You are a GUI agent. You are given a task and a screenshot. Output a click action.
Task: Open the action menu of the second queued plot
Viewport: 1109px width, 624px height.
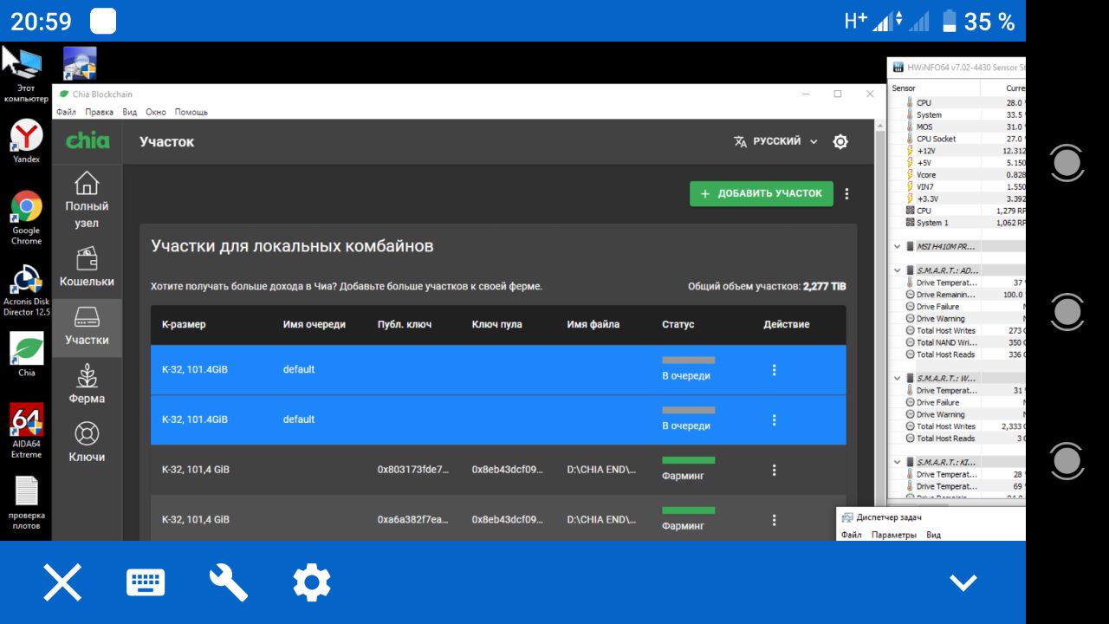click(x=774, y=419)
